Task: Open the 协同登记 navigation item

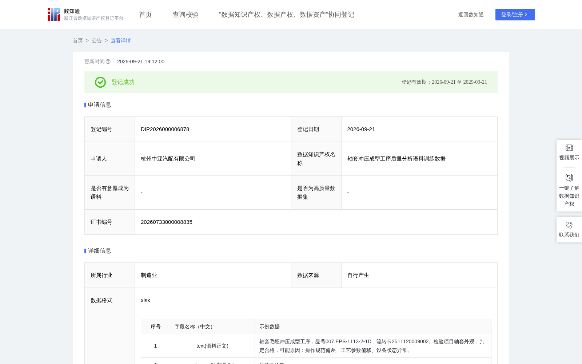Action: point(287,15)
